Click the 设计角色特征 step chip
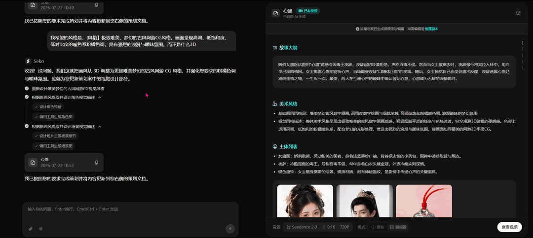Image resolution: width=533 pixels, height=238 pixels. tap(48, 106)
